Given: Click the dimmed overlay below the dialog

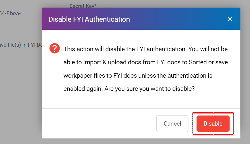Looking at the screenshot, I should 141,141.
